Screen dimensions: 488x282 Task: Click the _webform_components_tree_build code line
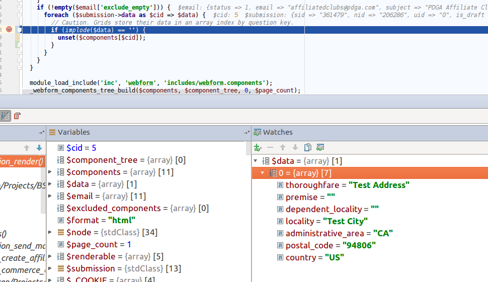(165, 90)
